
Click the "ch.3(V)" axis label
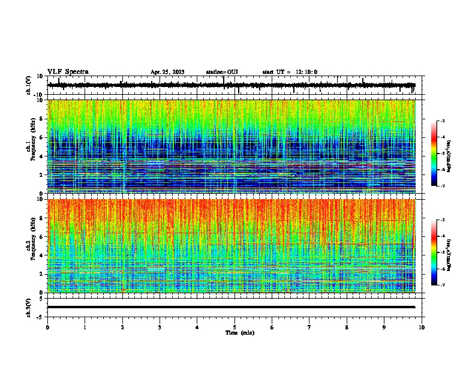tap(28, 308)
